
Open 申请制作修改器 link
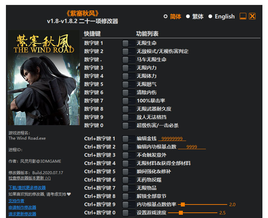(22, 207)
